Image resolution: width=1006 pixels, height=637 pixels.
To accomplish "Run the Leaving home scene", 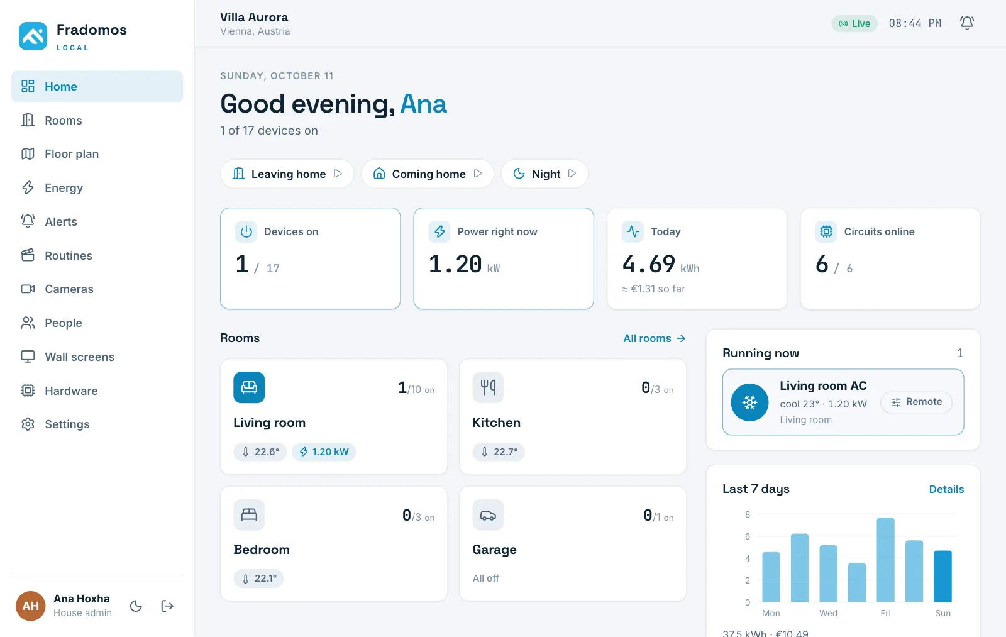I will [x=287, y=174].
